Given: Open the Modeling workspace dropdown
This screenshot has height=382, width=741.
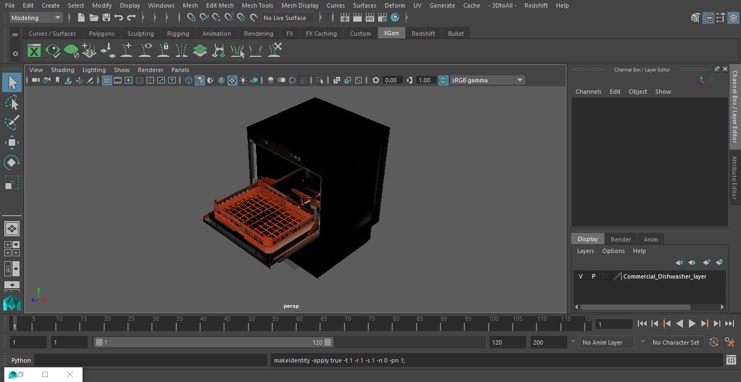Looking at the screenshot, I should click(36, 18).
